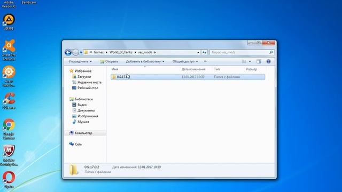342x192 pixels.
Task: Open the view options dropdown arrow
Action: 250,61
